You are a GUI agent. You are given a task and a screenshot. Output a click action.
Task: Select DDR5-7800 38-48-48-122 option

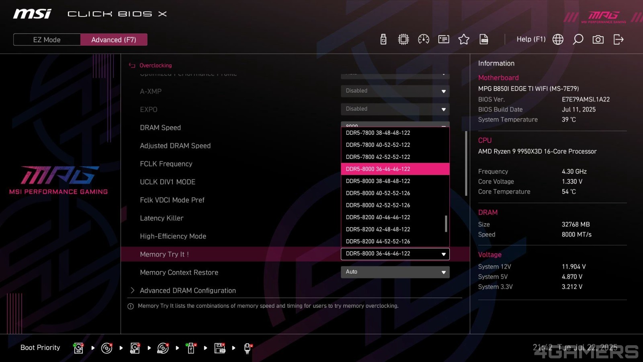click(x=395, y=133)
